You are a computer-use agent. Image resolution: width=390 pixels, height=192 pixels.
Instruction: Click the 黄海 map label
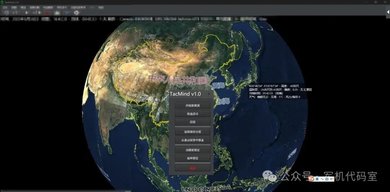(x=218, y=86)
